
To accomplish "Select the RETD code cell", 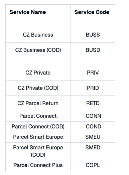I will tap(93, 103).
